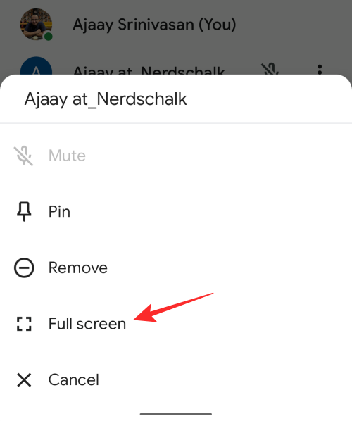
Task: Tap the bottom sheet header Ajaay at_Nerdschalk
Action: [x=106, y=99]
